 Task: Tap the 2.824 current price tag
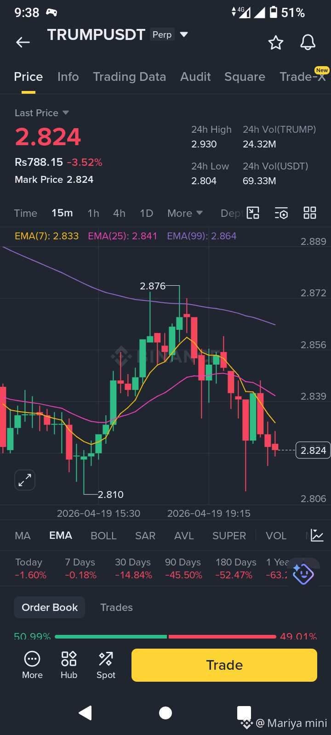313,451
